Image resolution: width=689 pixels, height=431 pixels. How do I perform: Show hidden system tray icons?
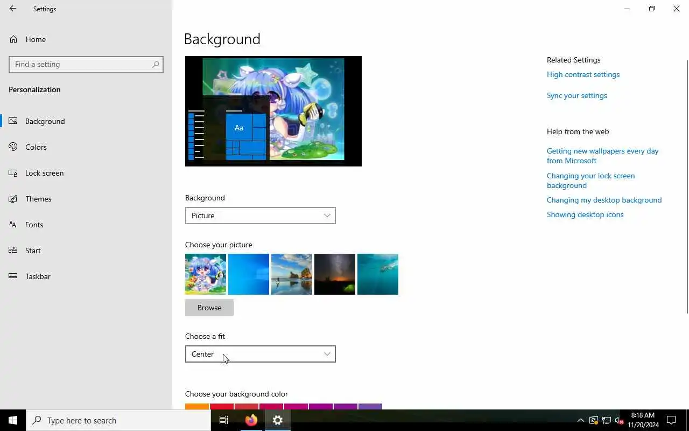580,420
